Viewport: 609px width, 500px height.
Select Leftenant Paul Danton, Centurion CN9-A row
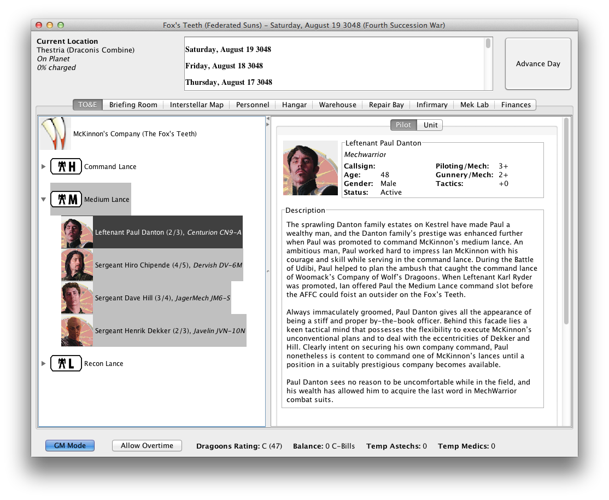tap(152, 232)
